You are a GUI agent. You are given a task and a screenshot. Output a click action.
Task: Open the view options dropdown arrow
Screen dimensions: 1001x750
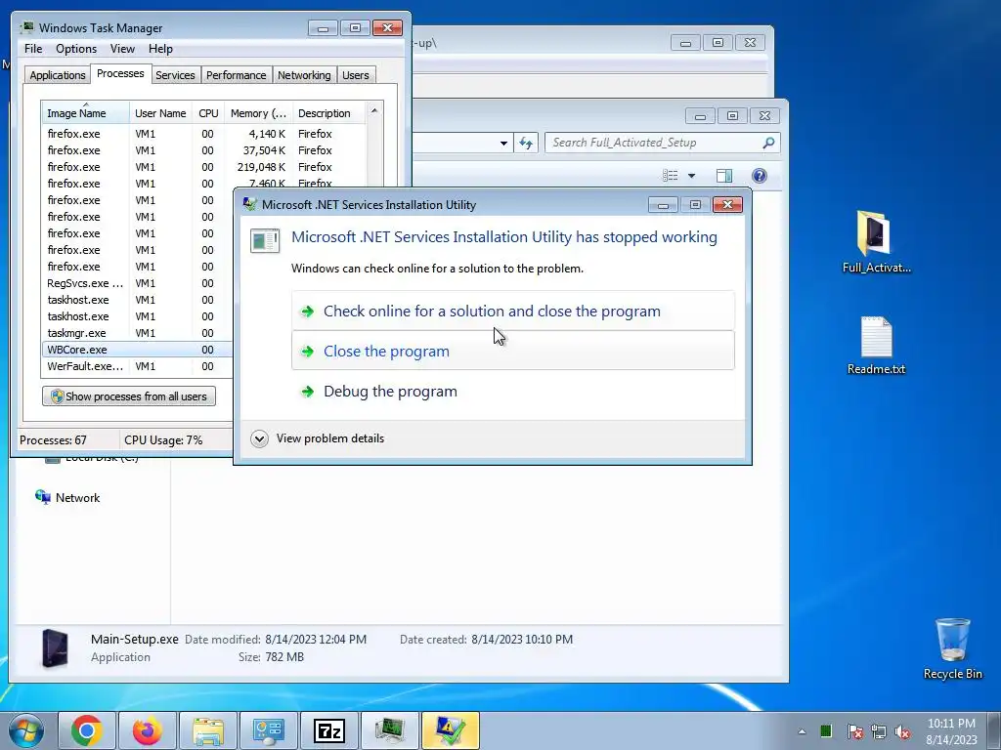click(x=691, y=176)
